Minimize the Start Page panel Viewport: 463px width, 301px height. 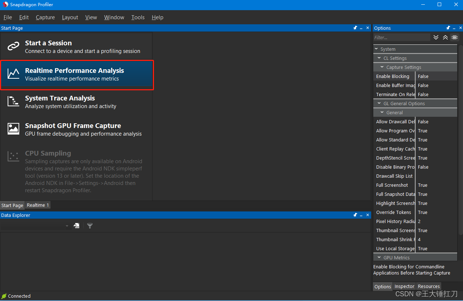361,28
